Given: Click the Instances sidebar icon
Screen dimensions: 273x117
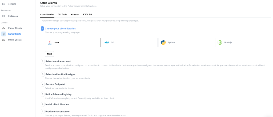Looking at the screenshot, I should (3, 16).
